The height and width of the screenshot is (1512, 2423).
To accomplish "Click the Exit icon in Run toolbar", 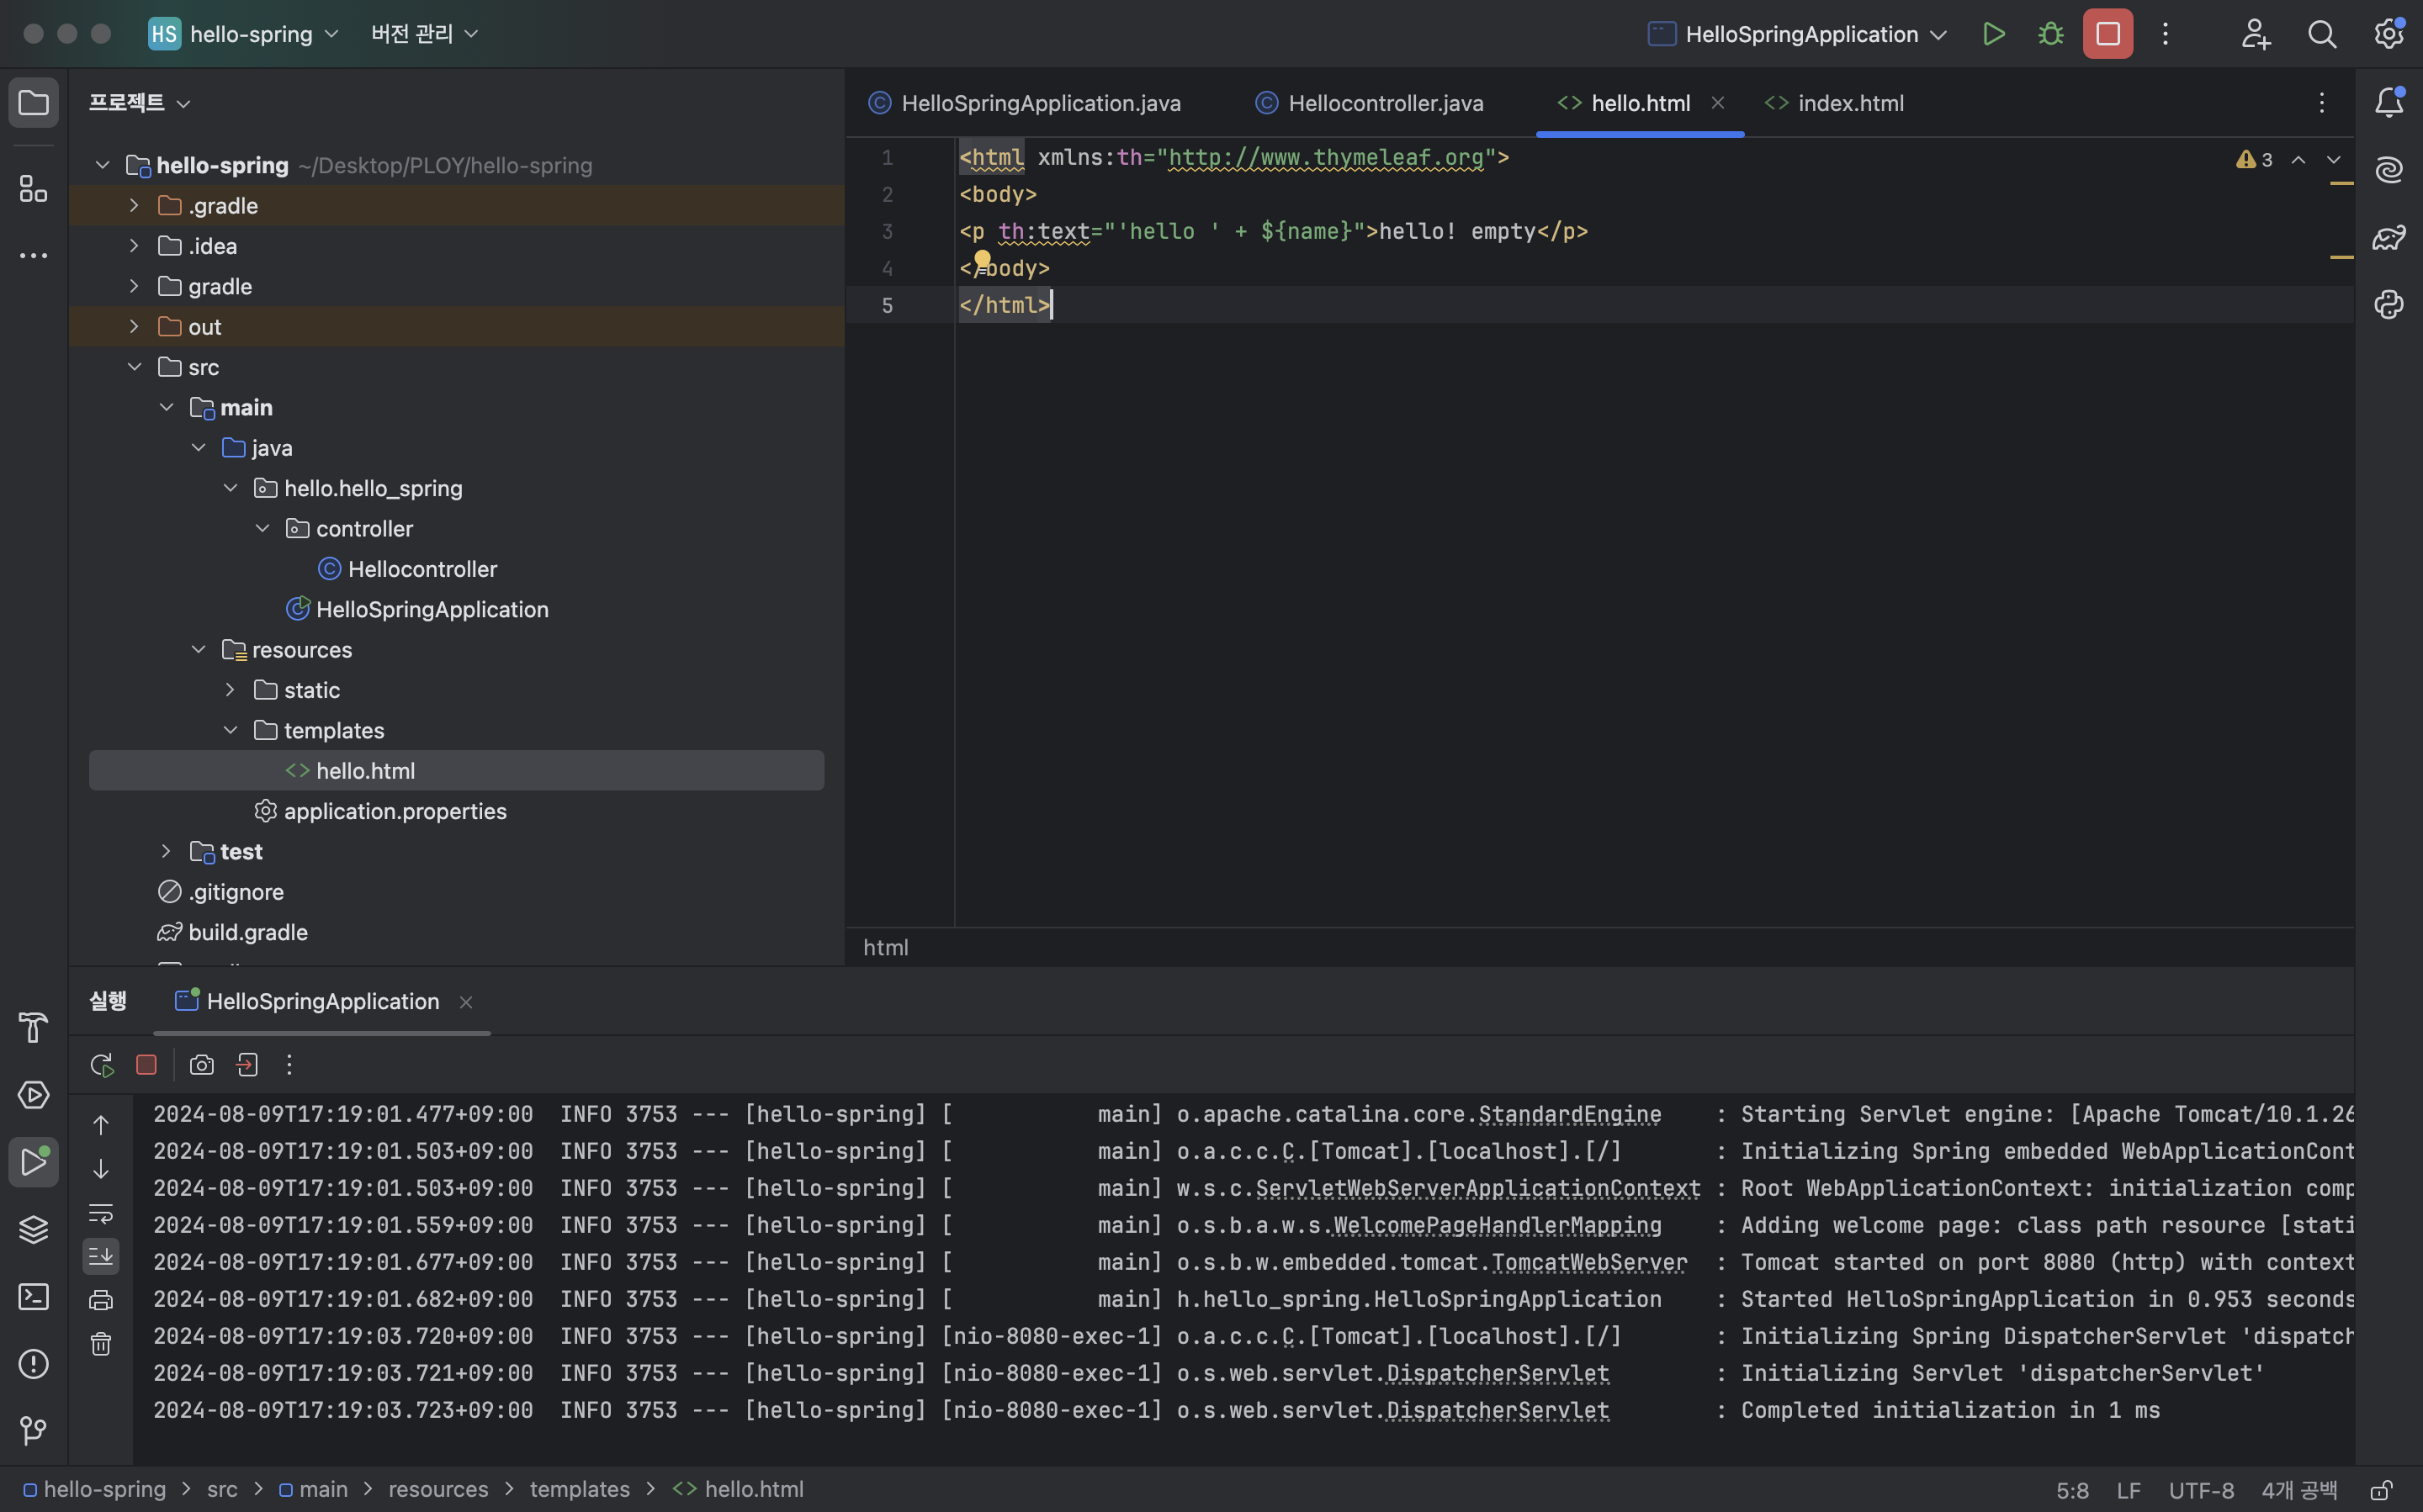I will pyautogui.click(x=247, y=1065).
